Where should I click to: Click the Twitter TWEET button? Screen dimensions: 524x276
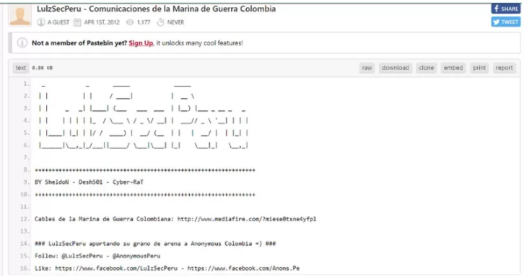[x=506, y=22]
